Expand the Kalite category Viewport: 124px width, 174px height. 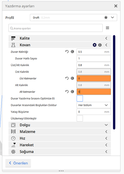coord(60,38)
